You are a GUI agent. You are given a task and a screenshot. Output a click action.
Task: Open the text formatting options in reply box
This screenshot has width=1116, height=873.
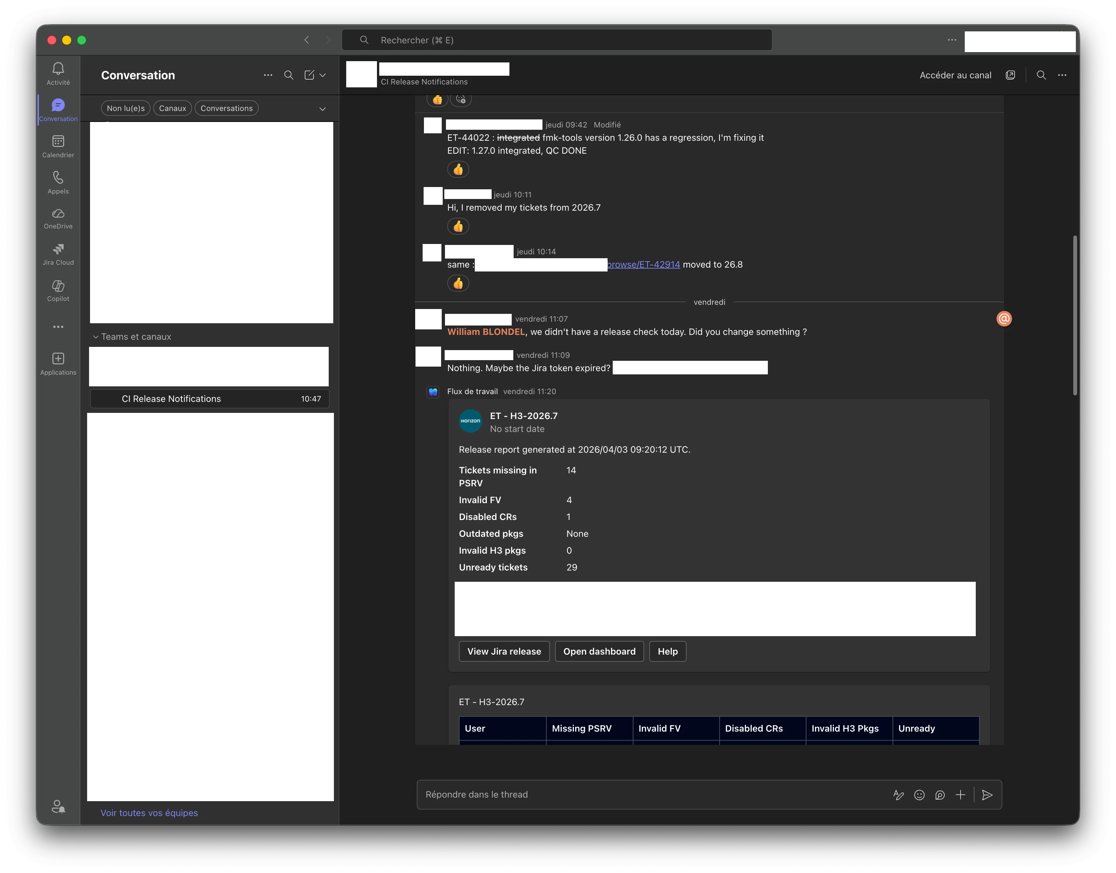[898, 795]
